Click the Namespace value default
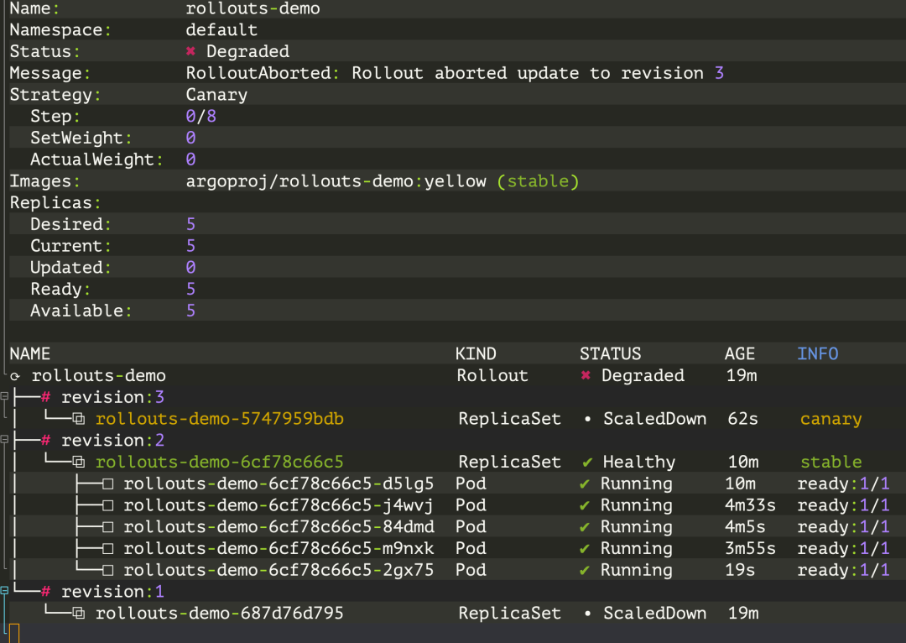 (221, 30)
